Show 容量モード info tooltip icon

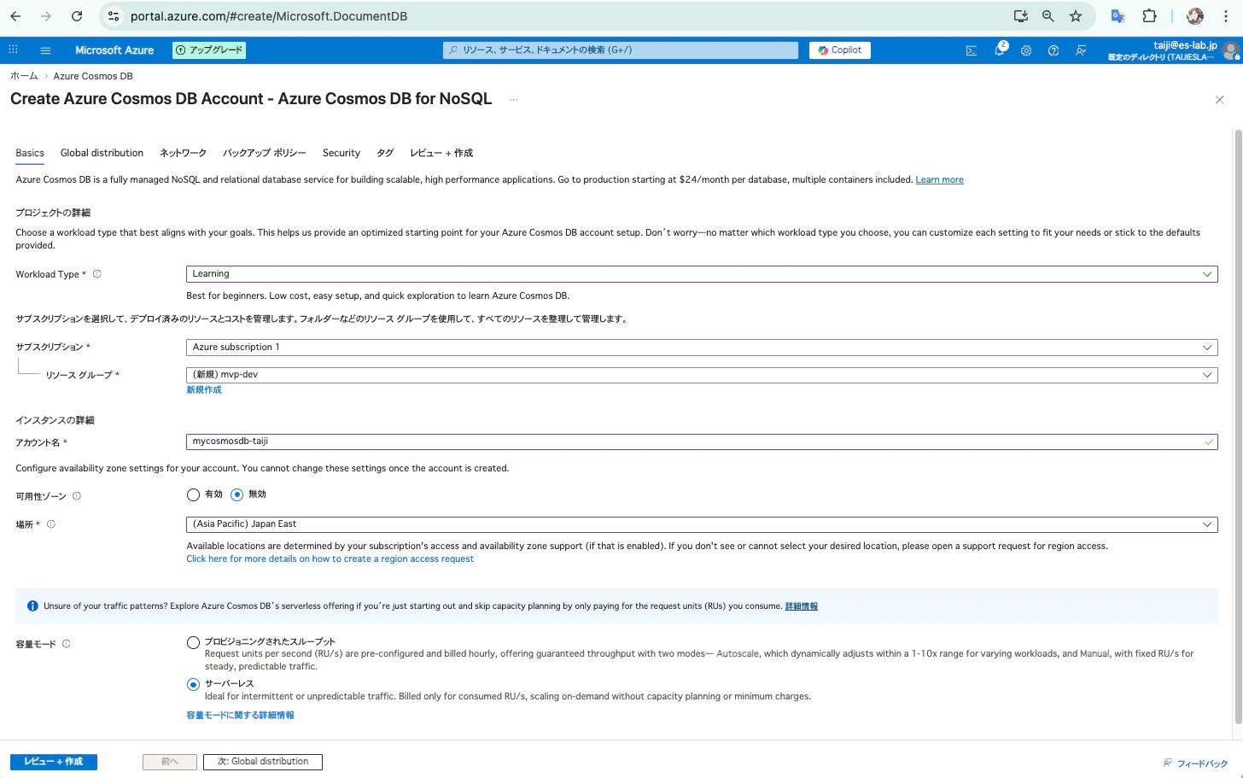click(x=67, y=644)
